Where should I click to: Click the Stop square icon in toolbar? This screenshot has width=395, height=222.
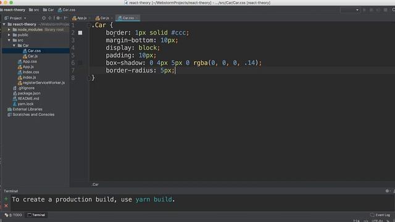tap(385, 10)
